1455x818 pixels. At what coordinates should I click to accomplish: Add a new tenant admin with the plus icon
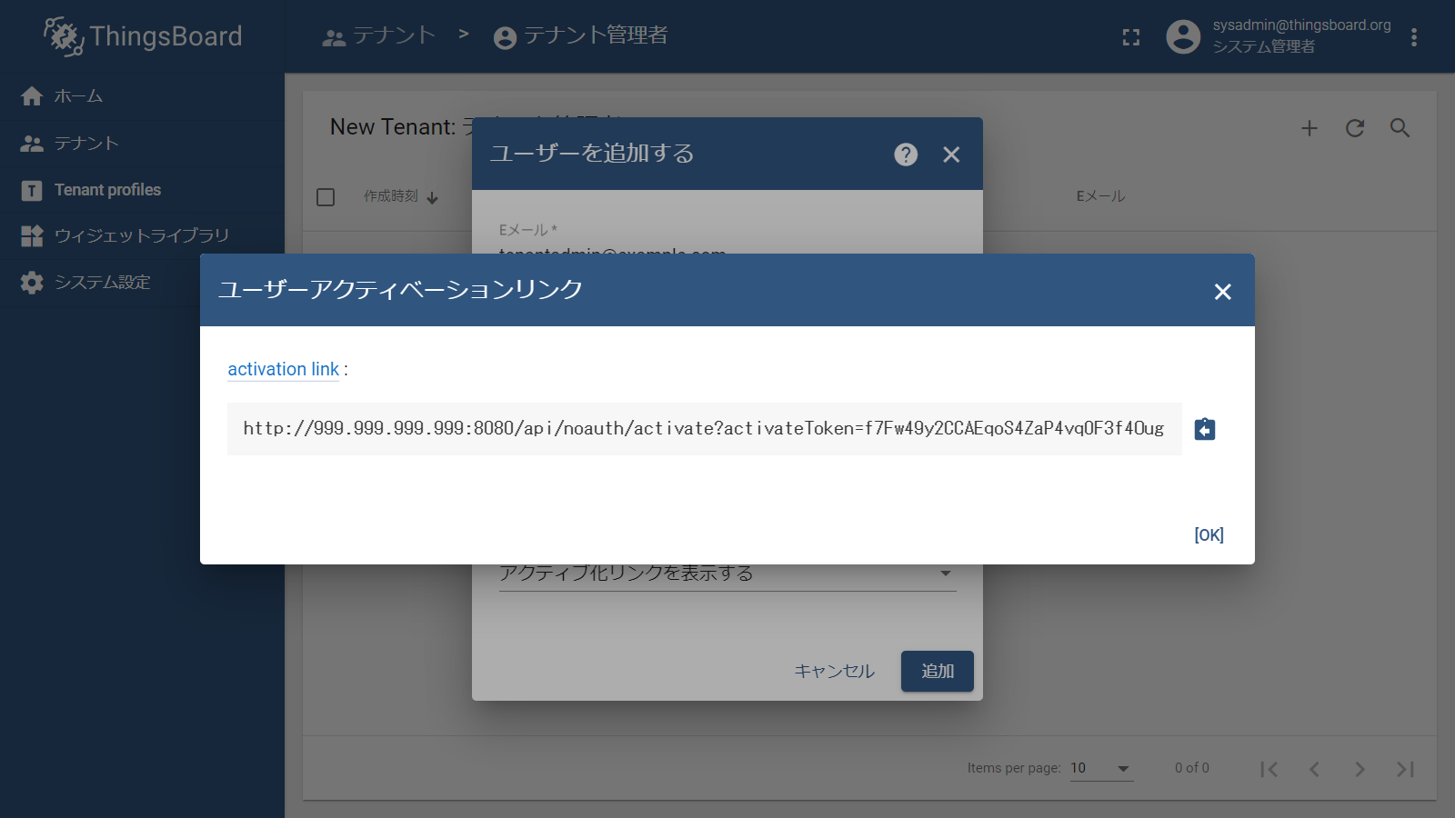click(x=1309, y=128)
